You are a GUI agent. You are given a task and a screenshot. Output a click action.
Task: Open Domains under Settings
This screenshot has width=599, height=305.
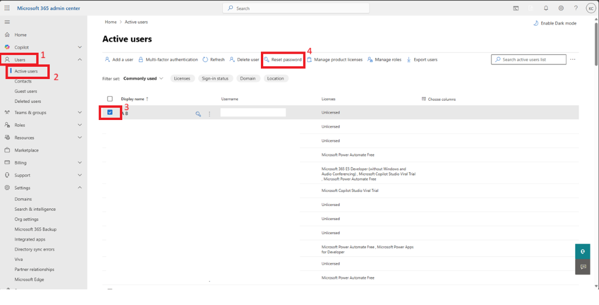coord(23,199)
